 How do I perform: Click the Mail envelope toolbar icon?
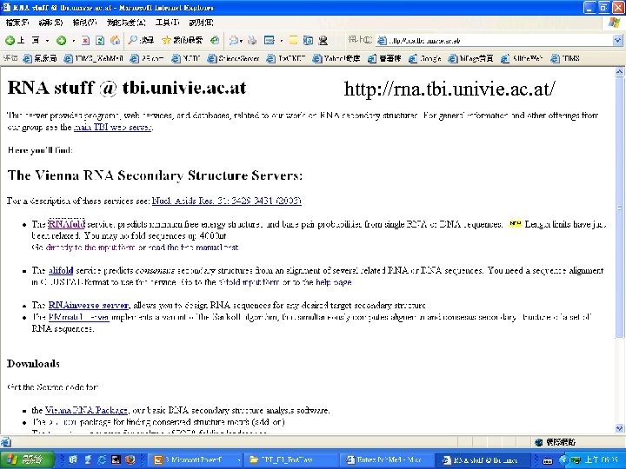coord(234,40)
